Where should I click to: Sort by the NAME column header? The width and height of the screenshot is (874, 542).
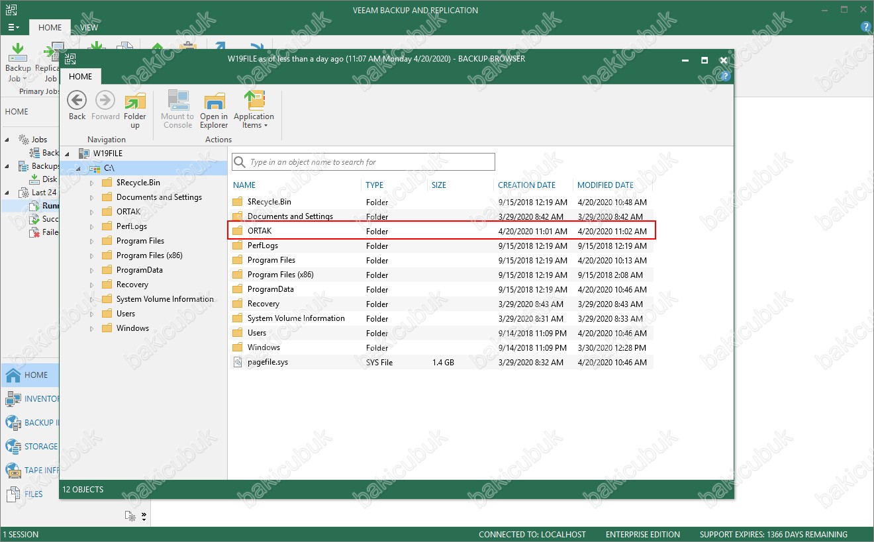tap(244, 185)
